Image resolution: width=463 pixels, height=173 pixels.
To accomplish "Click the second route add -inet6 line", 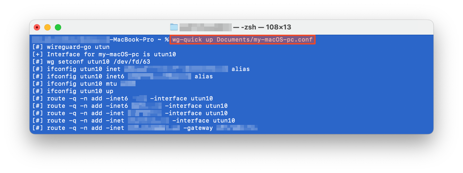I will 130,106.
